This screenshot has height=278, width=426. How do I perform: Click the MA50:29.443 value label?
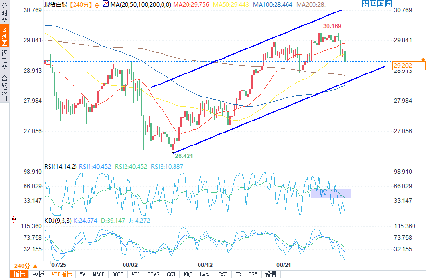[231, 5]
